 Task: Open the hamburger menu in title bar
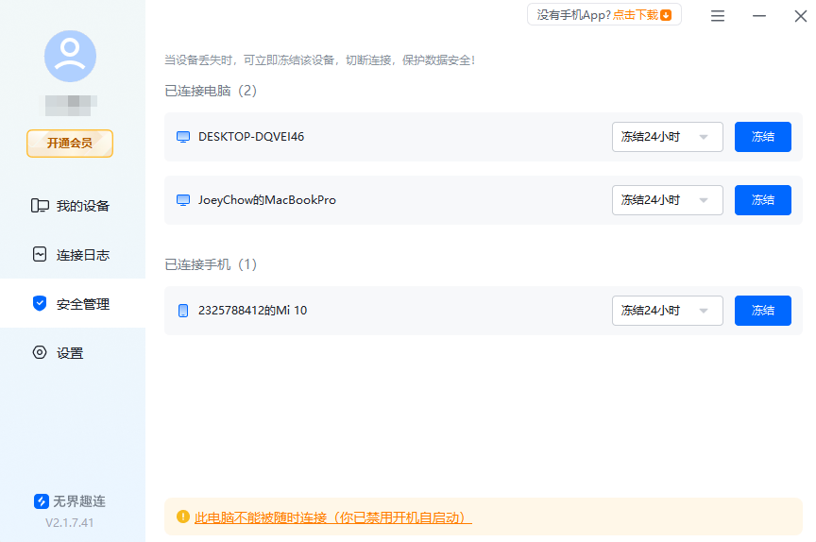click(x=718, y=16)
